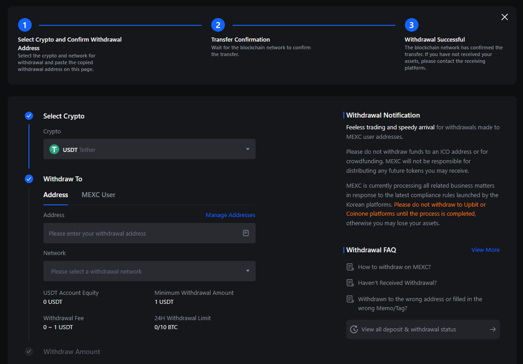Click the step 3 circle icon

coord(412,25)
